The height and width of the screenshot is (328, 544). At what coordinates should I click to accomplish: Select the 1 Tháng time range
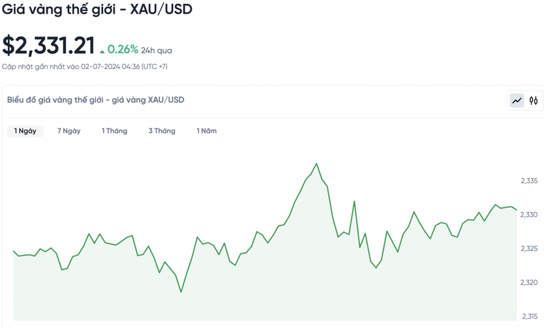tap(115, 131)
